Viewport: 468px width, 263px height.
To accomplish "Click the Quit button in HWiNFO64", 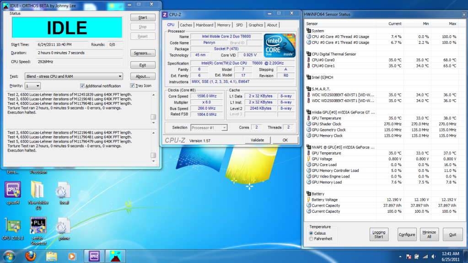I will click(x=452, y=234).
